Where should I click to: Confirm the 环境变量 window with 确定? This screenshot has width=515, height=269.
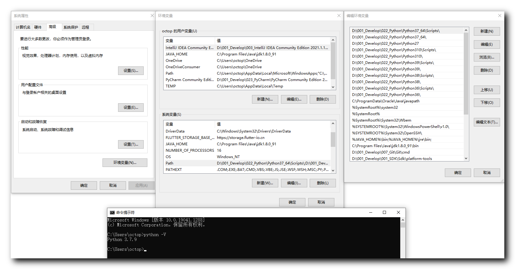(292, 202)
